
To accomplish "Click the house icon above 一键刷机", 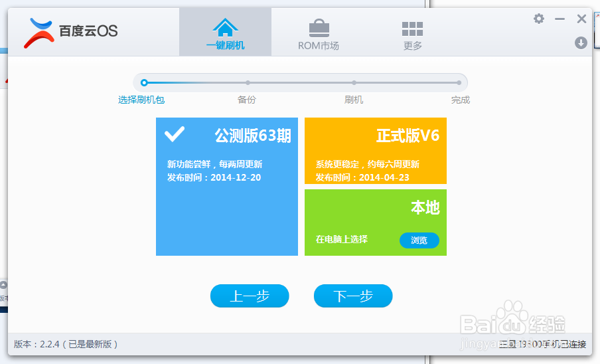I will 226,27.
